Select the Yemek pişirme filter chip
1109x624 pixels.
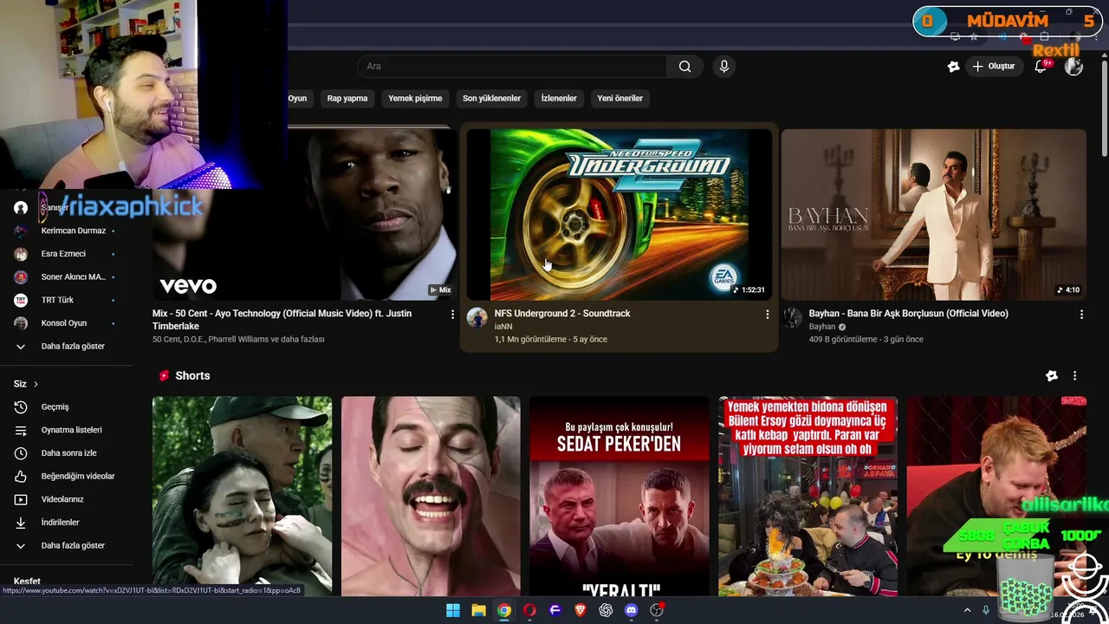click(x=415, y=99)
